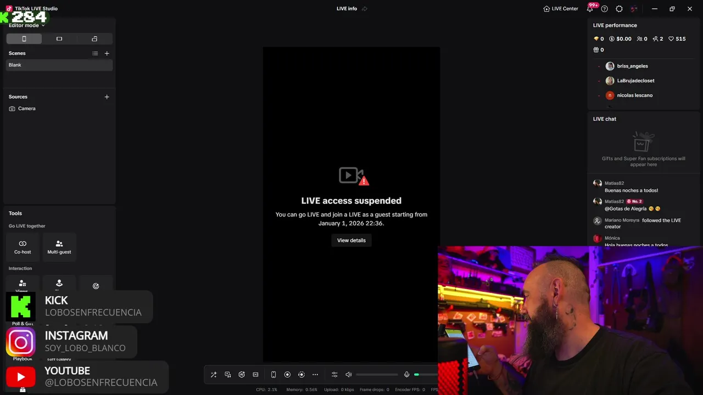Open the help question mark icon
The width and height of the screenshot is (703, 395).
click(x=605, y=9)
